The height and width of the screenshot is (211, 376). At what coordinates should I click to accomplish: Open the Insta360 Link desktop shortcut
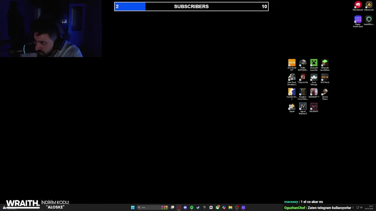point(369,21)
